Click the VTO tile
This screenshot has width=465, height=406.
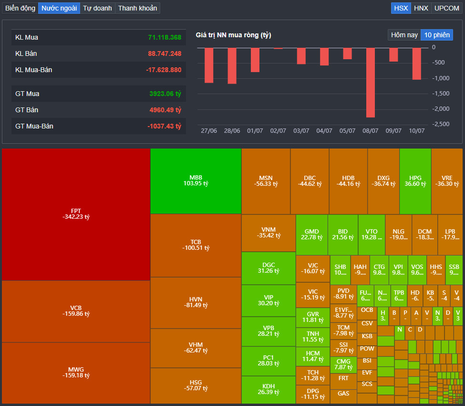coord(372,235)
